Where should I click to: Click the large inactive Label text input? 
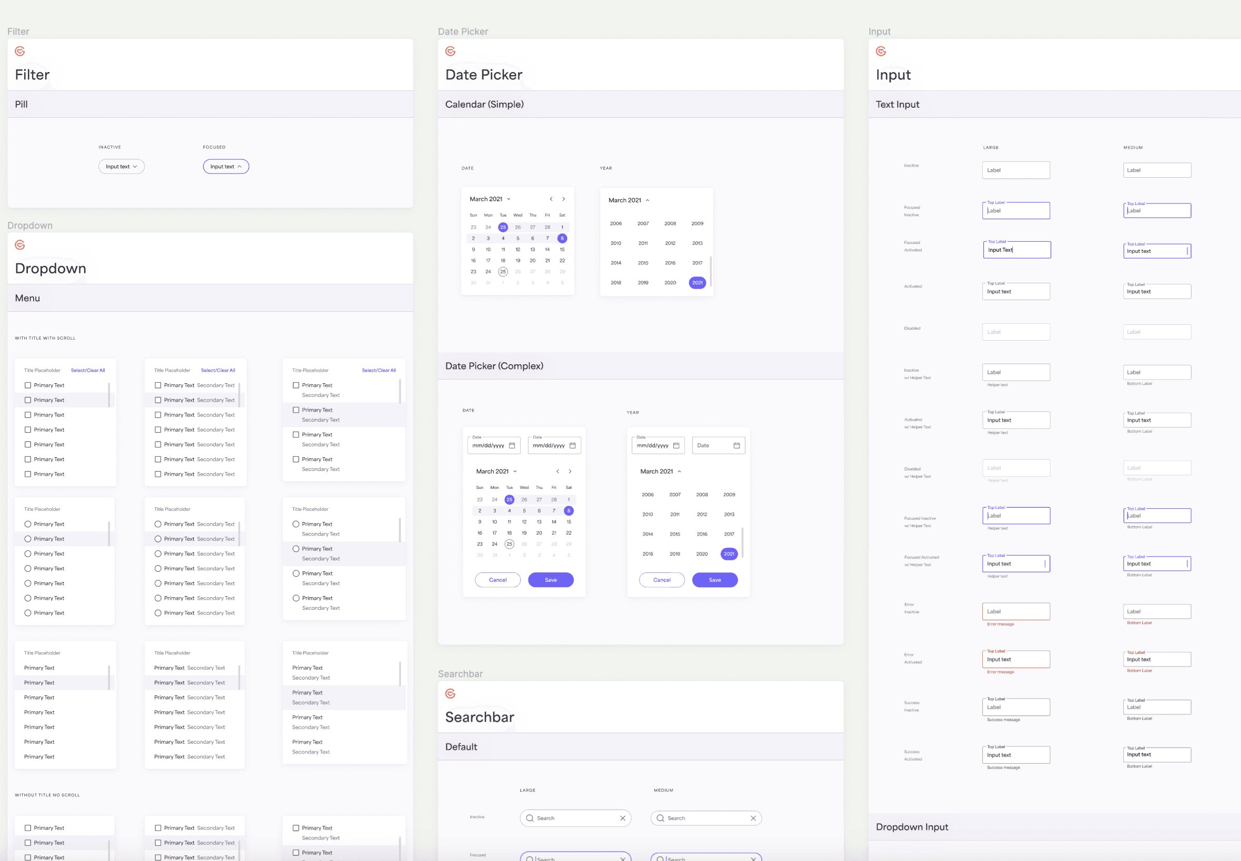coord(1015,170)
